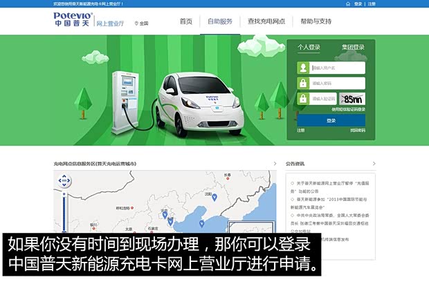Click the user avatar icon beside username
Screen dimensions: 429x284
point(303,68)
